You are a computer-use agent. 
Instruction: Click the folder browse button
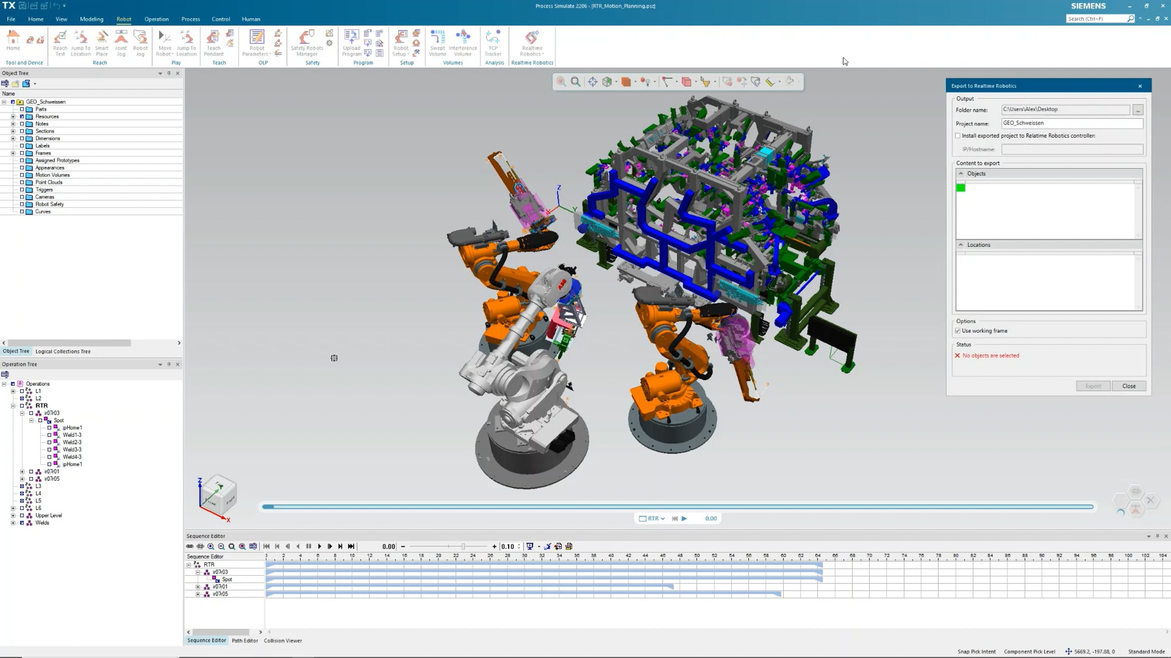1138,110
